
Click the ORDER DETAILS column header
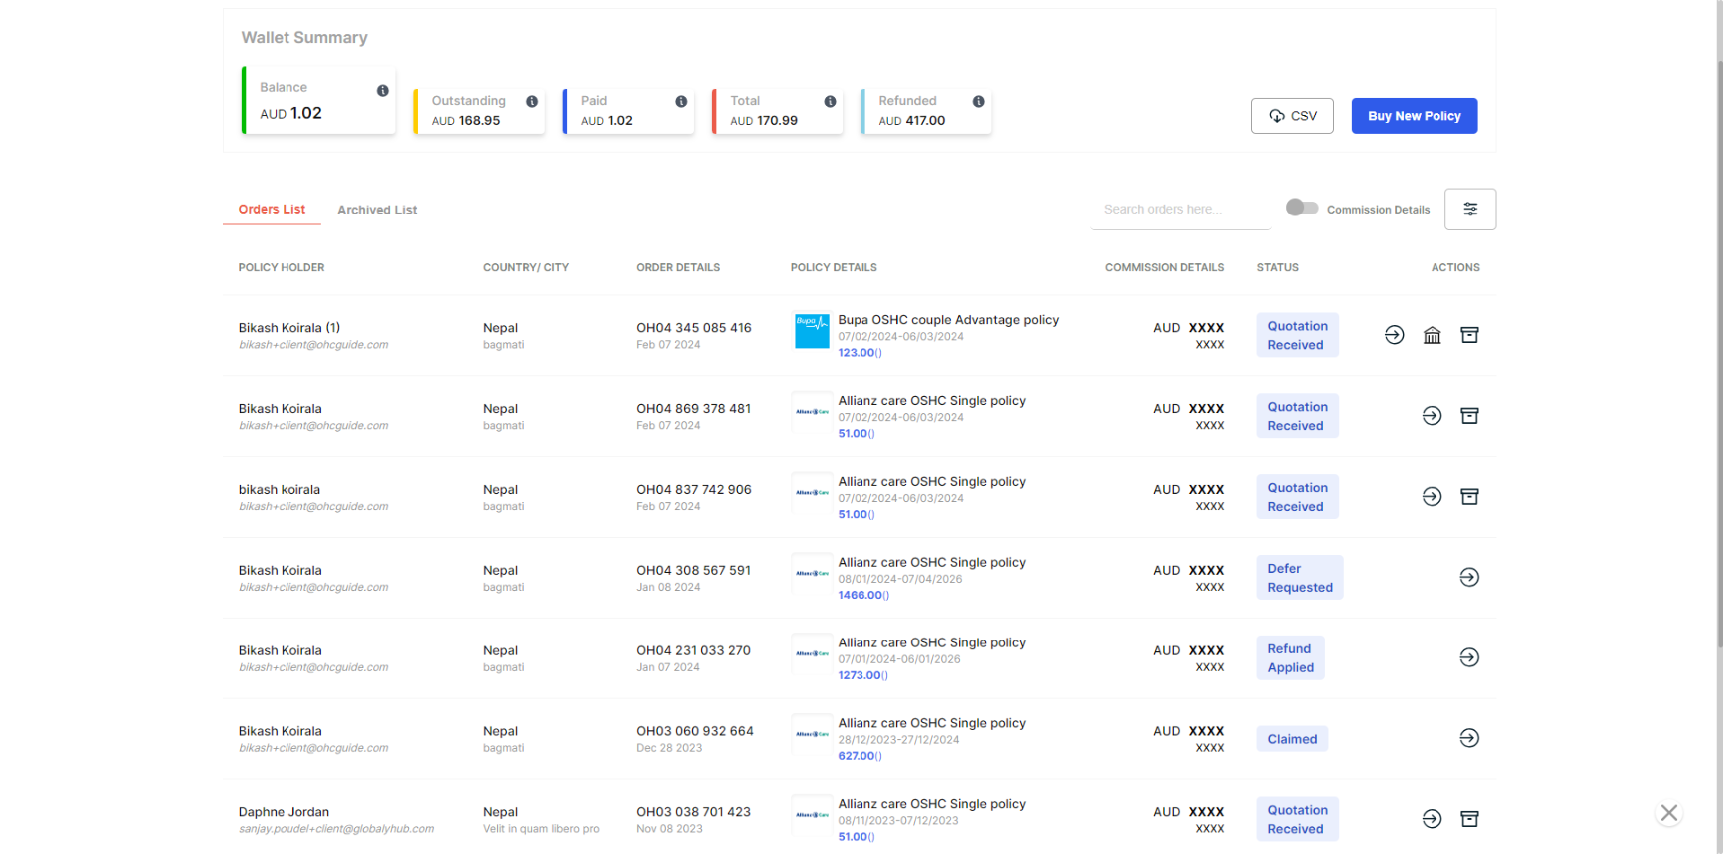pos(678,268)
